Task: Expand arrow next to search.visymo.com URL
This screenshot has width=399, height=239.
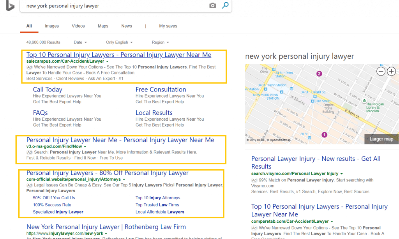Action: (x=341, y=174)
